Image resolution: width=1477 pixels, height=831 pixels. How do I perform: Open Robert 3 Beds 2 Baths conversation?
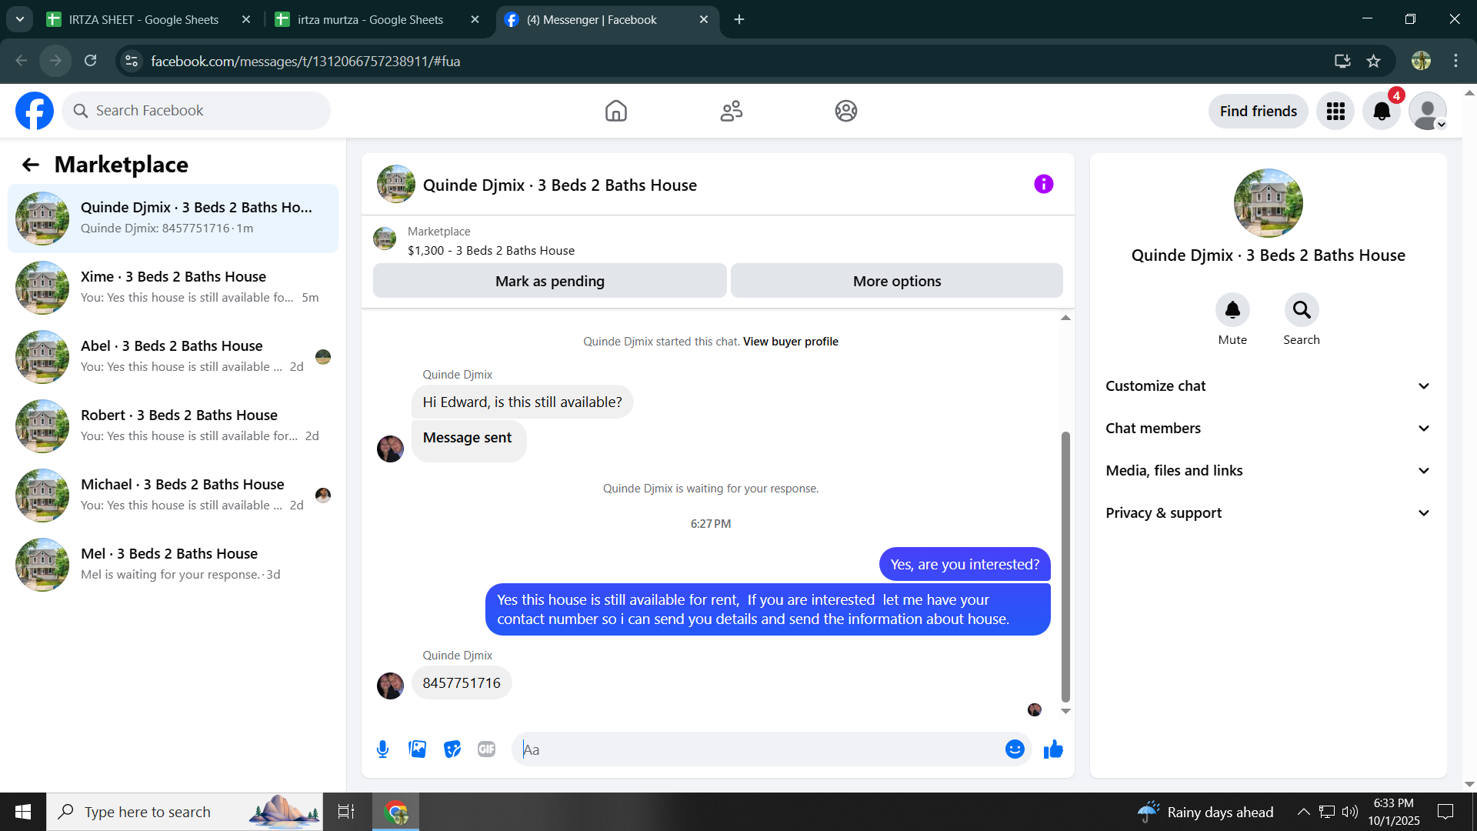tap(173, 426)
